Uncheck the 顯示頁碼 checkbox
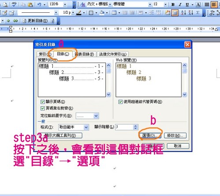Viewport: 220px width, 196px height. click(42, 102)
